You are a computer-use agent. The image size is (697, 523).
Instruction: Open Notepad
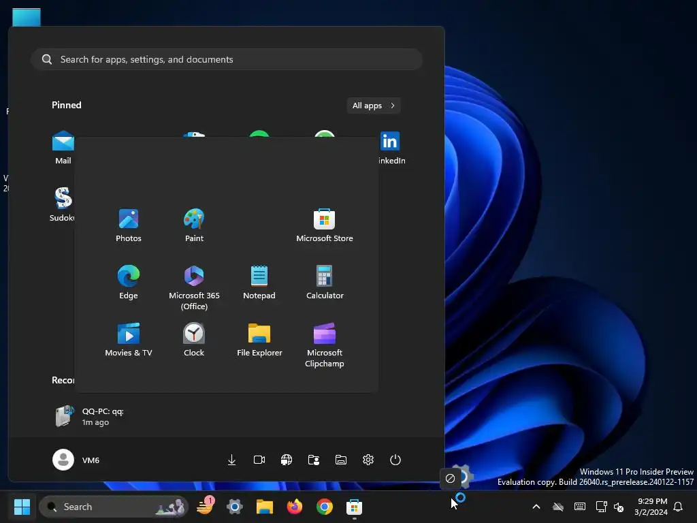[259, 283]
